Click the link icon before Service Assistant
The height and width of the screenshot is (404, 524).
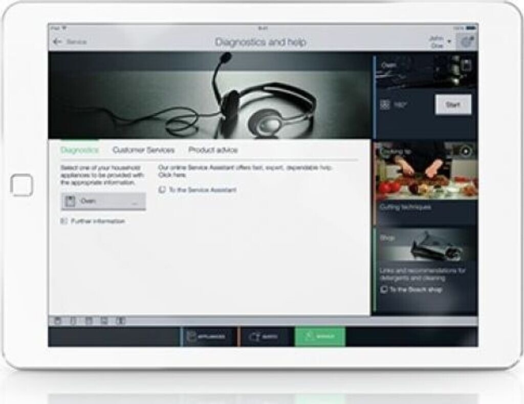[162, 190]
